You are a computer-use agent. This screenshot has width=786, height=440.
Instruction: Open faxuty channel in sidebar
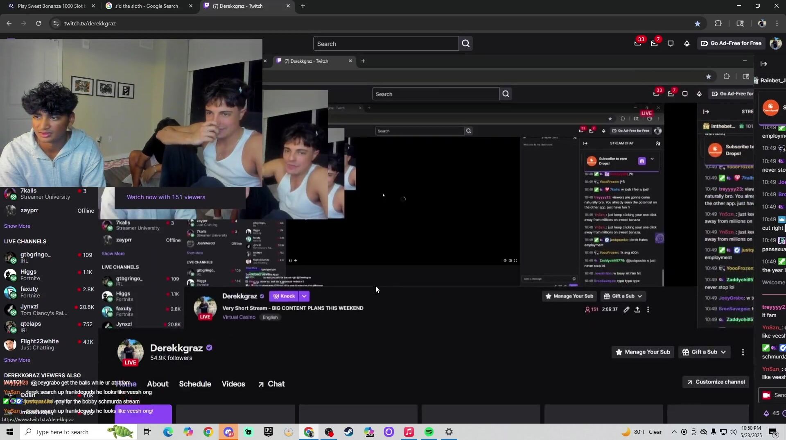click(49, 292)
